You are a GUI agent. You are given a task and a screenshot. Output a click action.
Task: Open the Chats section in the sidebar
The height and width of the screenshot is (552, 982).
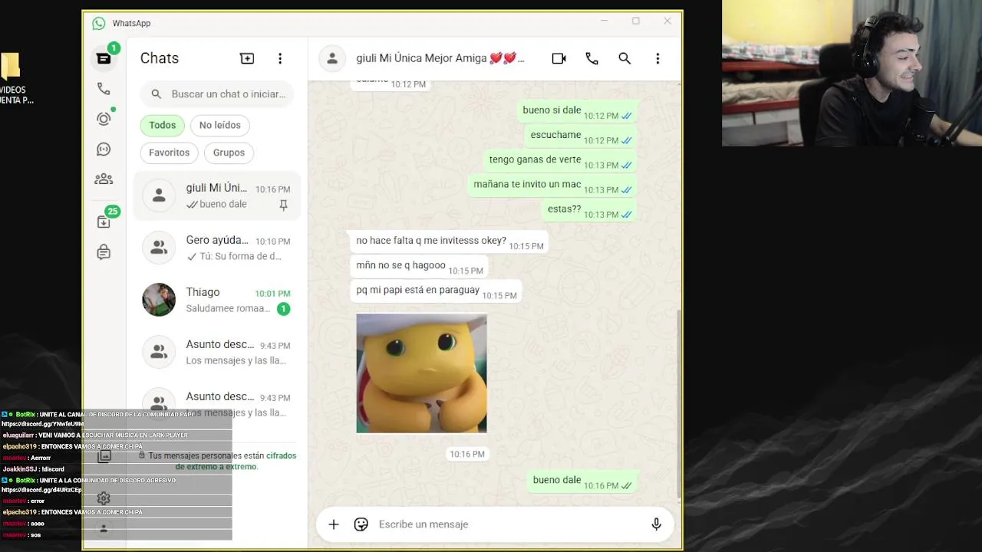click(x=103, y=58)
